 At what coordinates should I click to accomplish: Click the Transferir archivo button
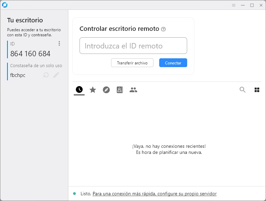(132, 63)
